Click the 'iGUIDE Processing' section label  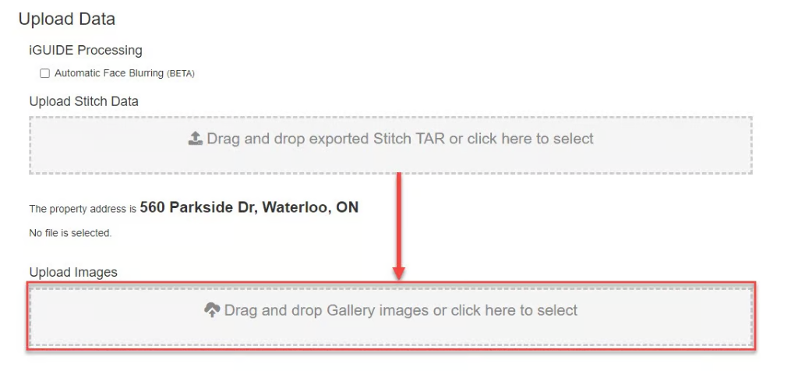(x=86, y=50)
